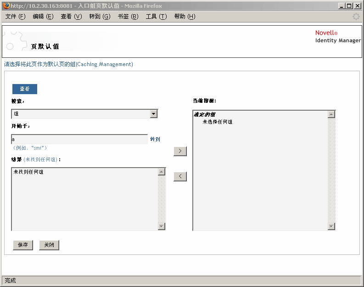364x287 pixels.
Task: Click results list scroll down arrow
Action: pyautogui.click(x=162, y=226)
